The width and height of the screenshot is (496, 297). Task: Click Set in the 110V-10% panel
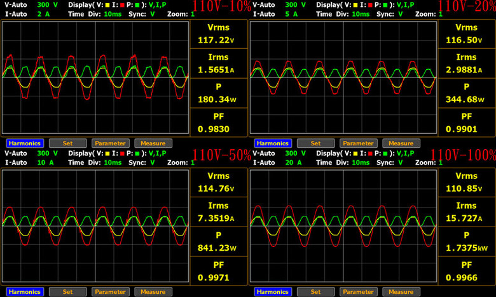[67, 143]
